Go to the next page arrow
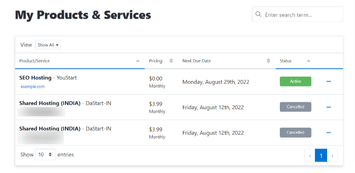Image resolution: width=355 pixels, height=173 pixels. (x=332, y=156)
